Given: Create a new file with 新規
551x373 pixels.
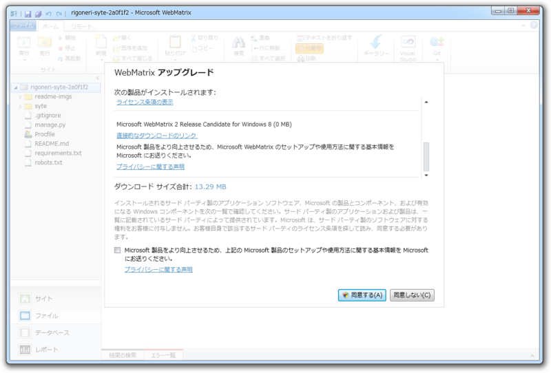Looking at the screenshot, I should click(x=101, y=46).
